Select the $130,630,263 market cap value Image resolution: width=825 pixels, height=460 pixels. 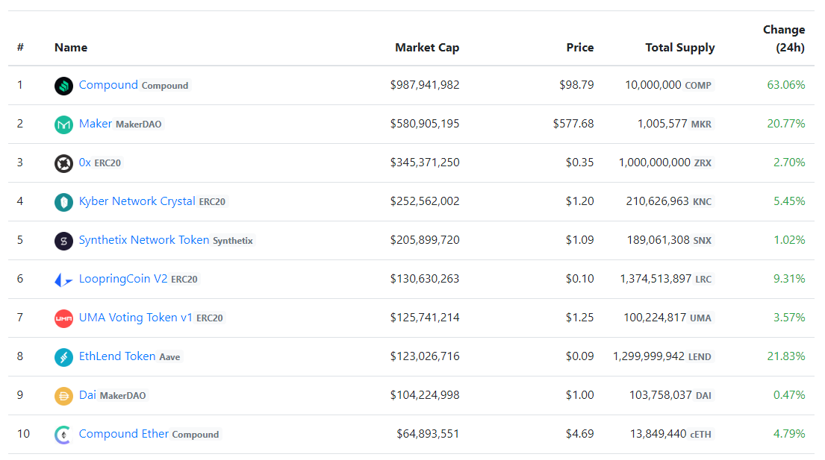coord(425,279)
